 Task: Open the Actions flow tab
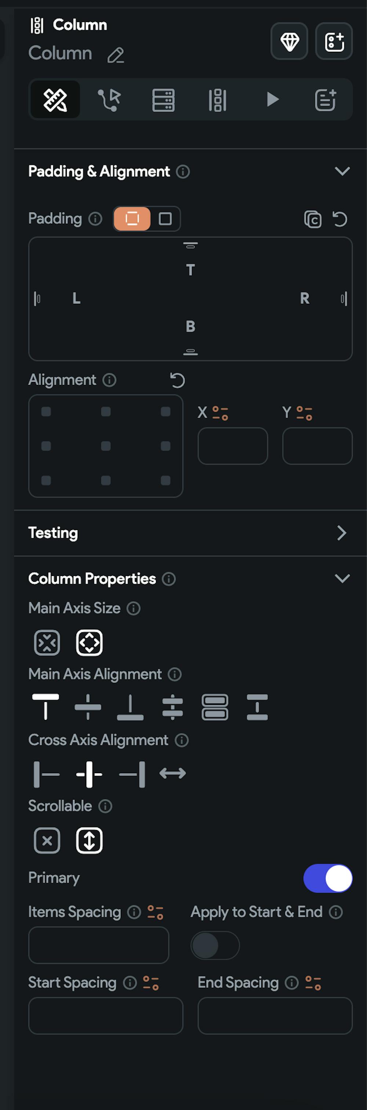coord(109,100)
